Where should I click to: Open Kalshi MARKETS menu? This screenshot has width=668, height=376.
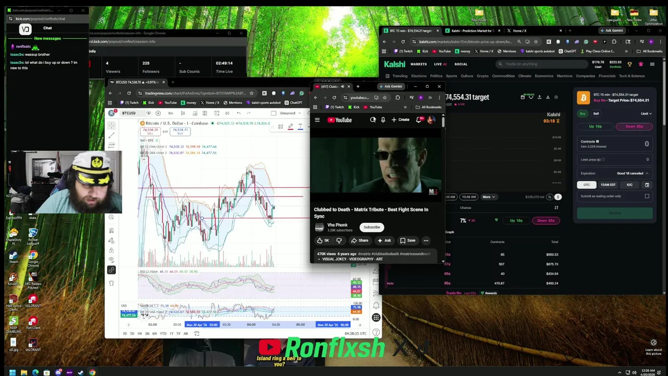coord(419,64)
